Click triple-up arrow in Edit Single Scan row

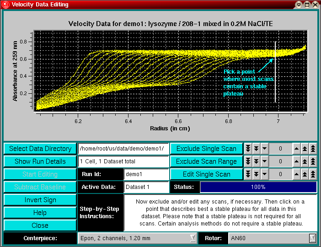click(313, 174)
